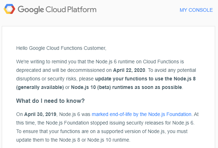Click the 'Google Cloud Platform' header text

pos(57,10)
